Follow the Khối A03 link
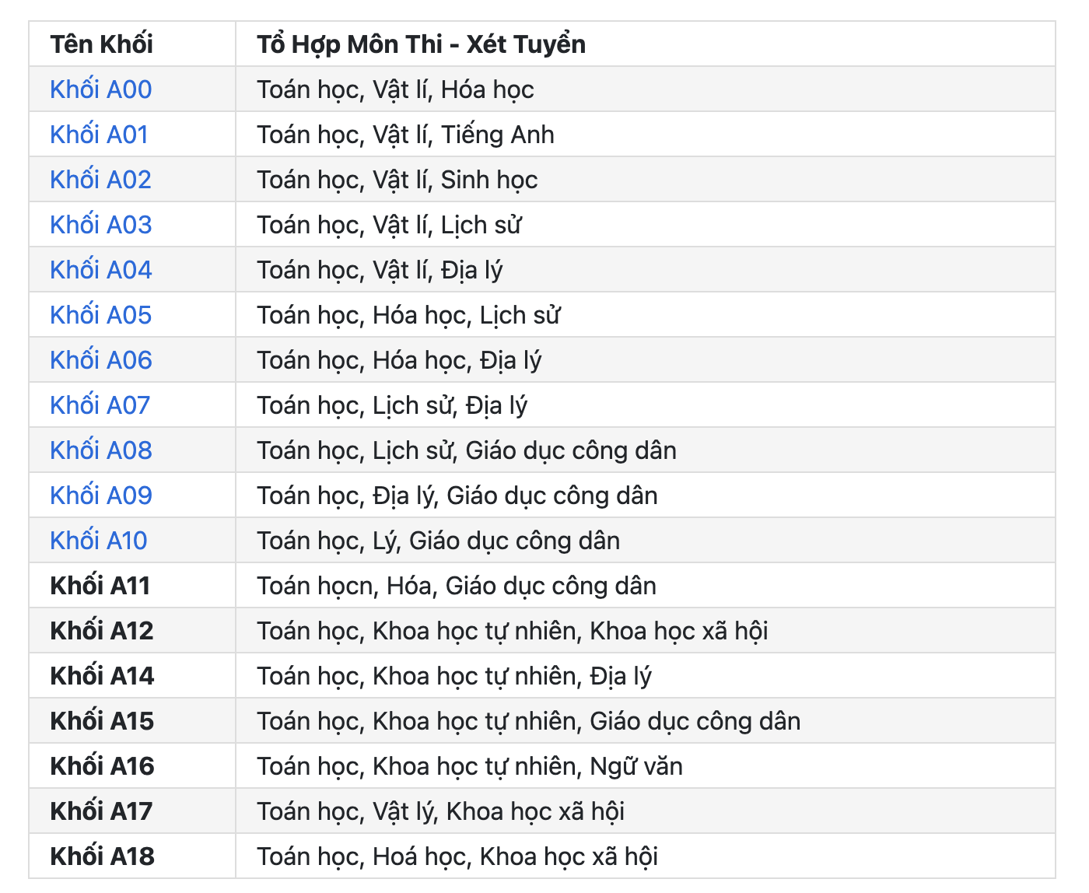 pos(100,225)
